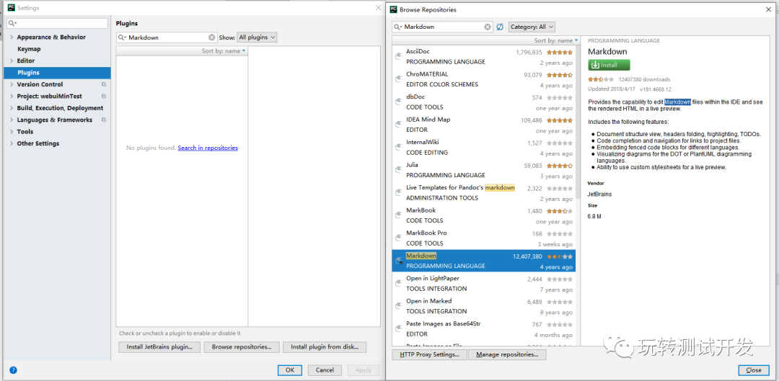The width and height of the screenshot is (779, 381).
Task: Expand the Appearance & Behavior tree node
Action: (x=12, y=37)
